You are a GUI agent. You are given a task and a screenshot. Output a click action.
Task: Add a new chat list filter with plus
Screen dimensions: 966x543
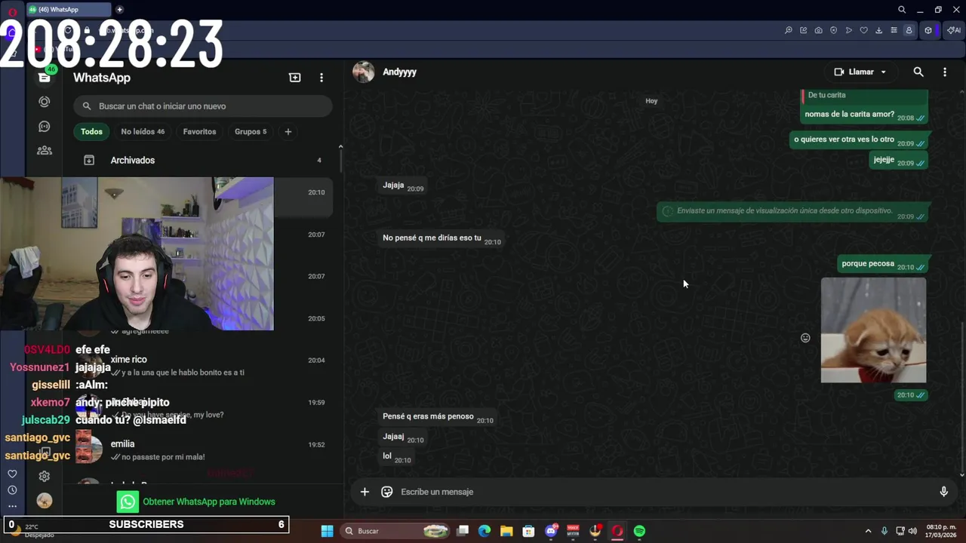(288, 131)
